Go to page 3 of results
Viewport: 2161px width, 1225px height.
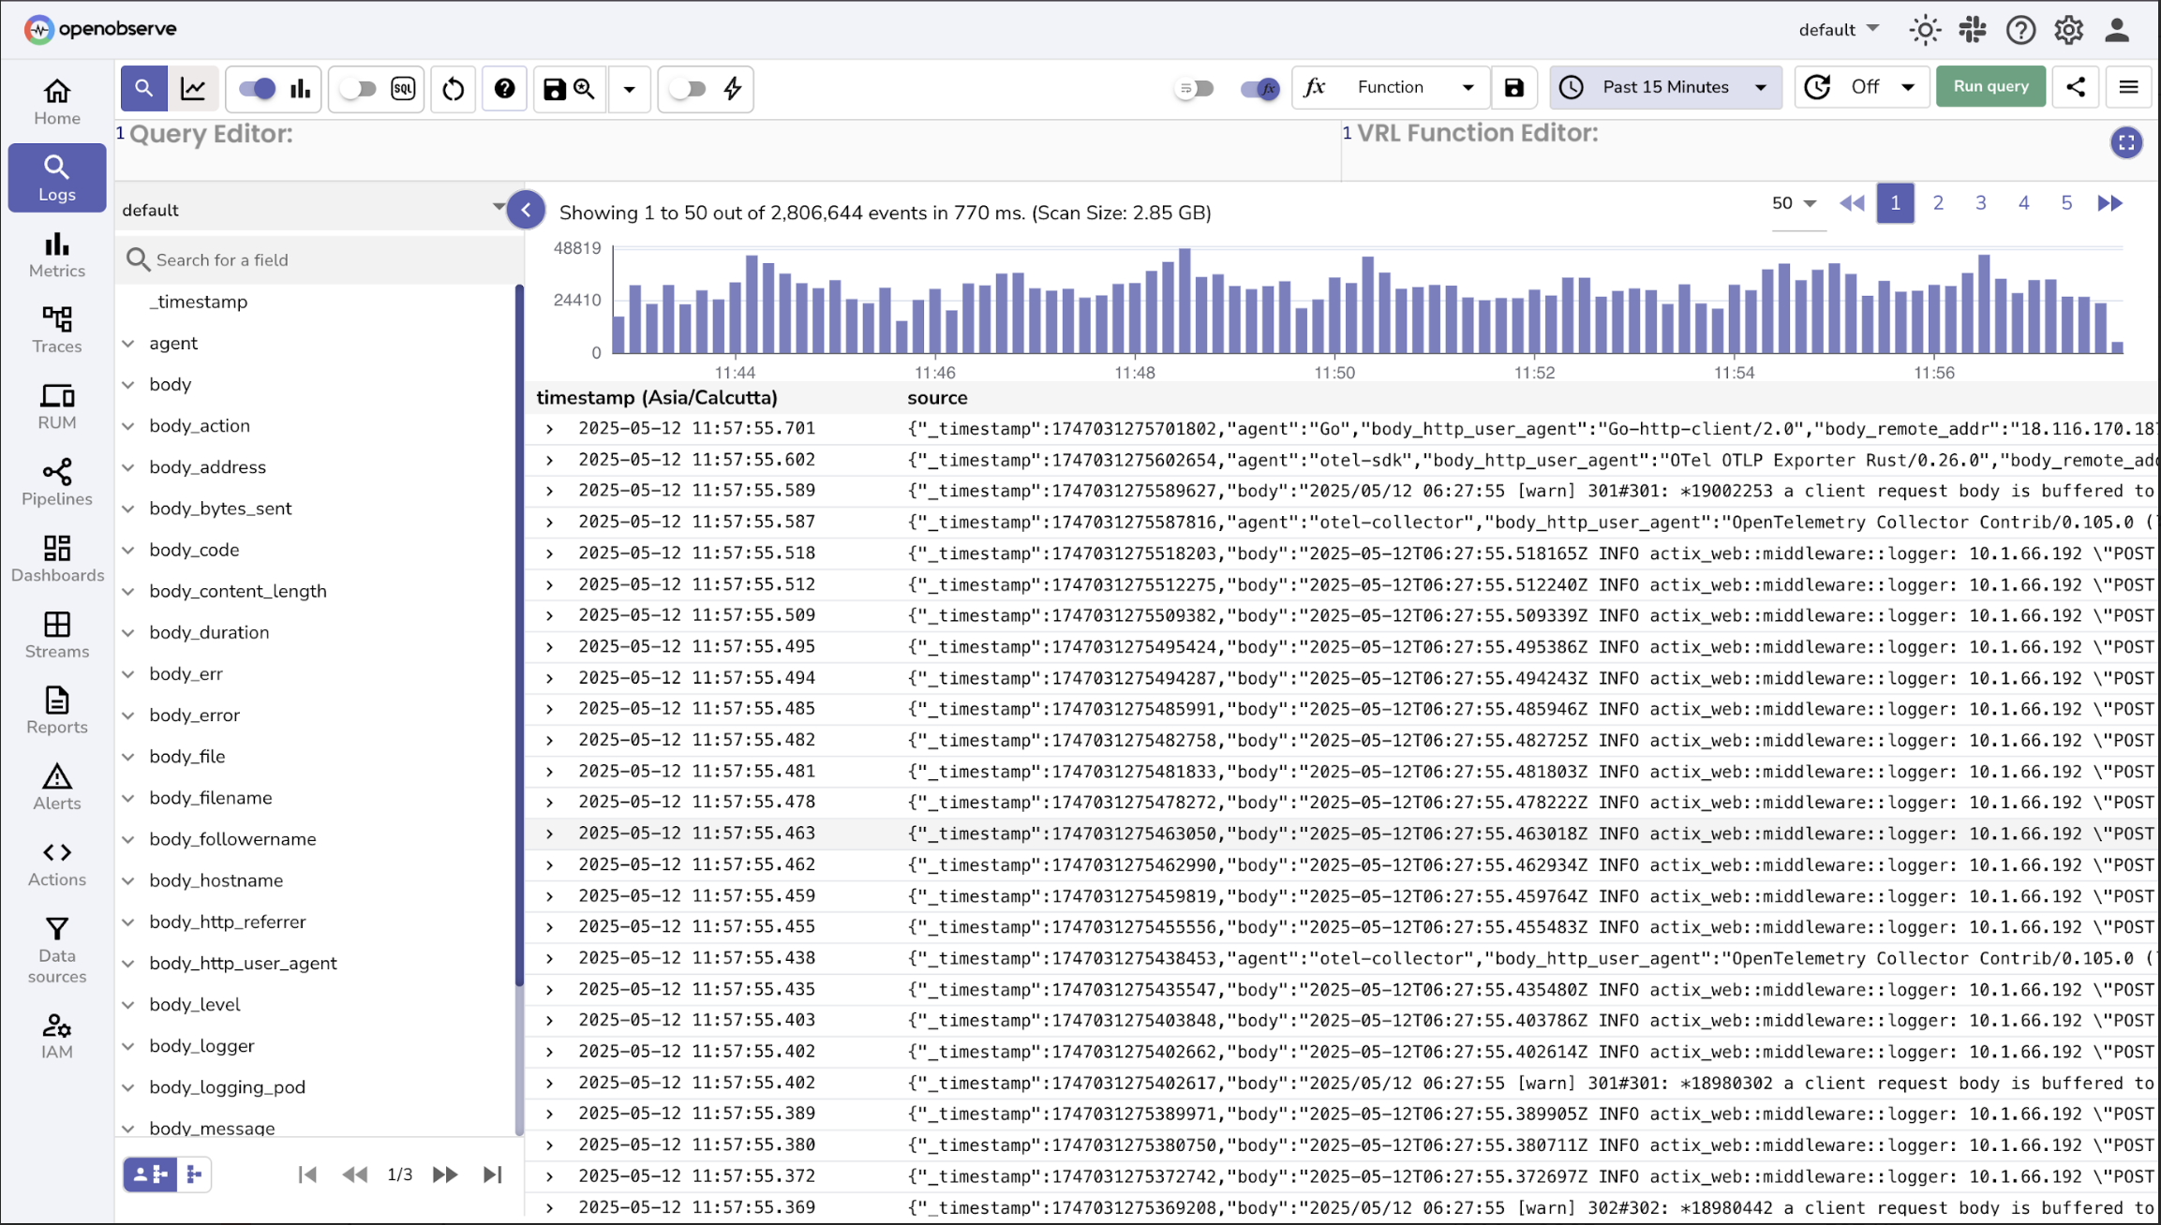1980,202
